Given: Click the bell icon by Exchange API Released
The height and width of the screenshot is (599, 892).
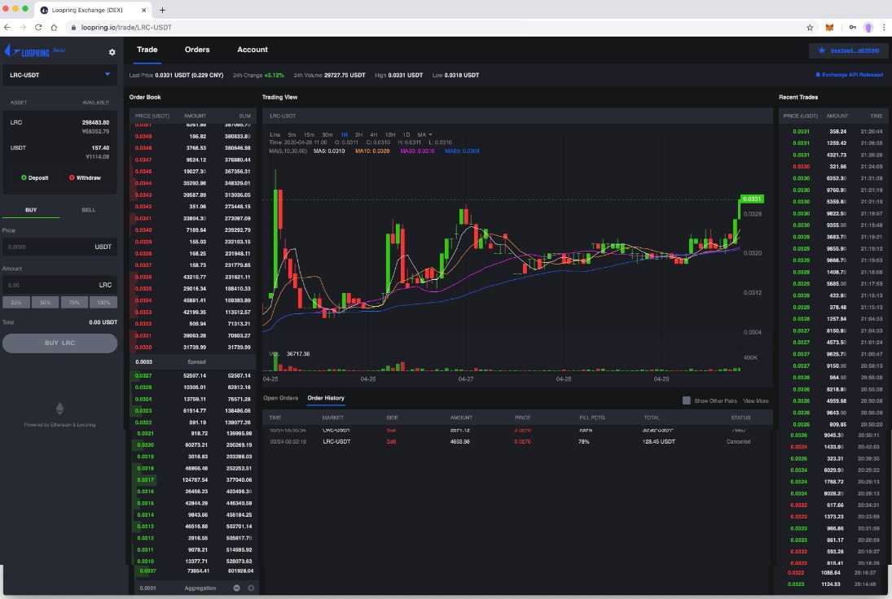Looking at the screenshot, I should coord(818,74).
